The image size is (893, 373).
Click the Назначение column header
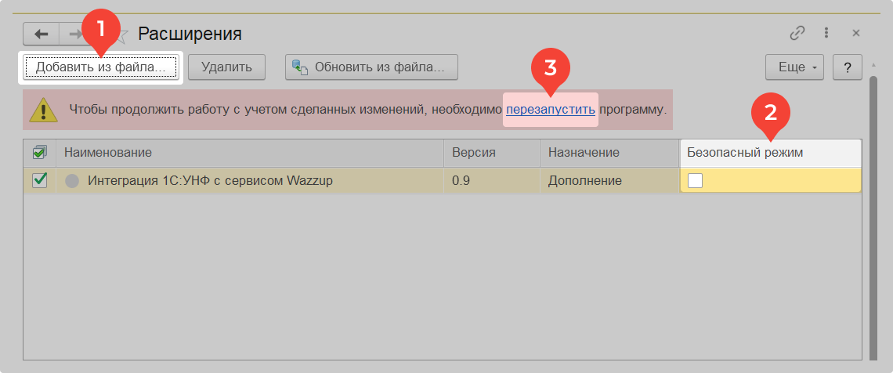point(609,152)
